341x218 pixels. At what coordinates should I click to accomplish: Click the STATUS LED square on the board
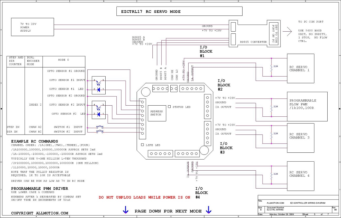[x=169, y=107]
